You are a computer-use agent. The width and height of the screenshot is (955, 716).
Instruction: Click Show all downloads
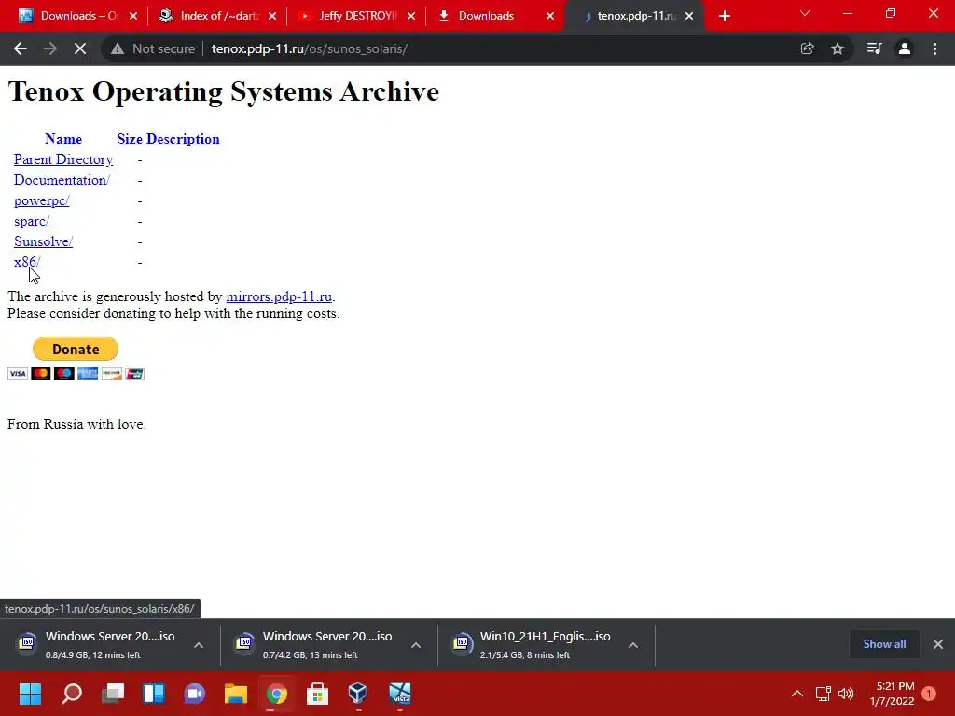click(x=884, y=644)
